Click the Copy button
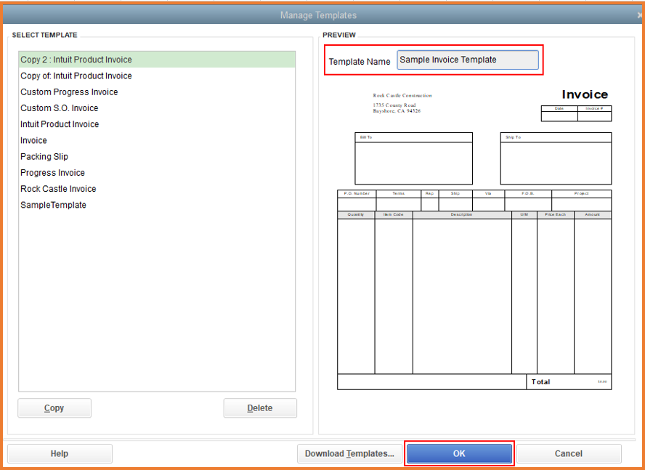The height and width of the screenshot is (470, 645). coord(54,408)
